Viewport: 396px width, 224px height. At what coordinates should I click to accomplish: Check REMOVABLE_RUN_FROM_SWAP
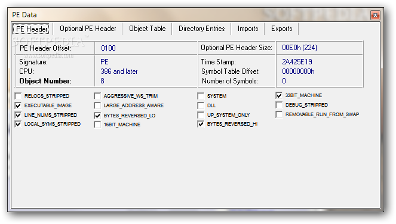pyautogui.click(x=279, y=114)
